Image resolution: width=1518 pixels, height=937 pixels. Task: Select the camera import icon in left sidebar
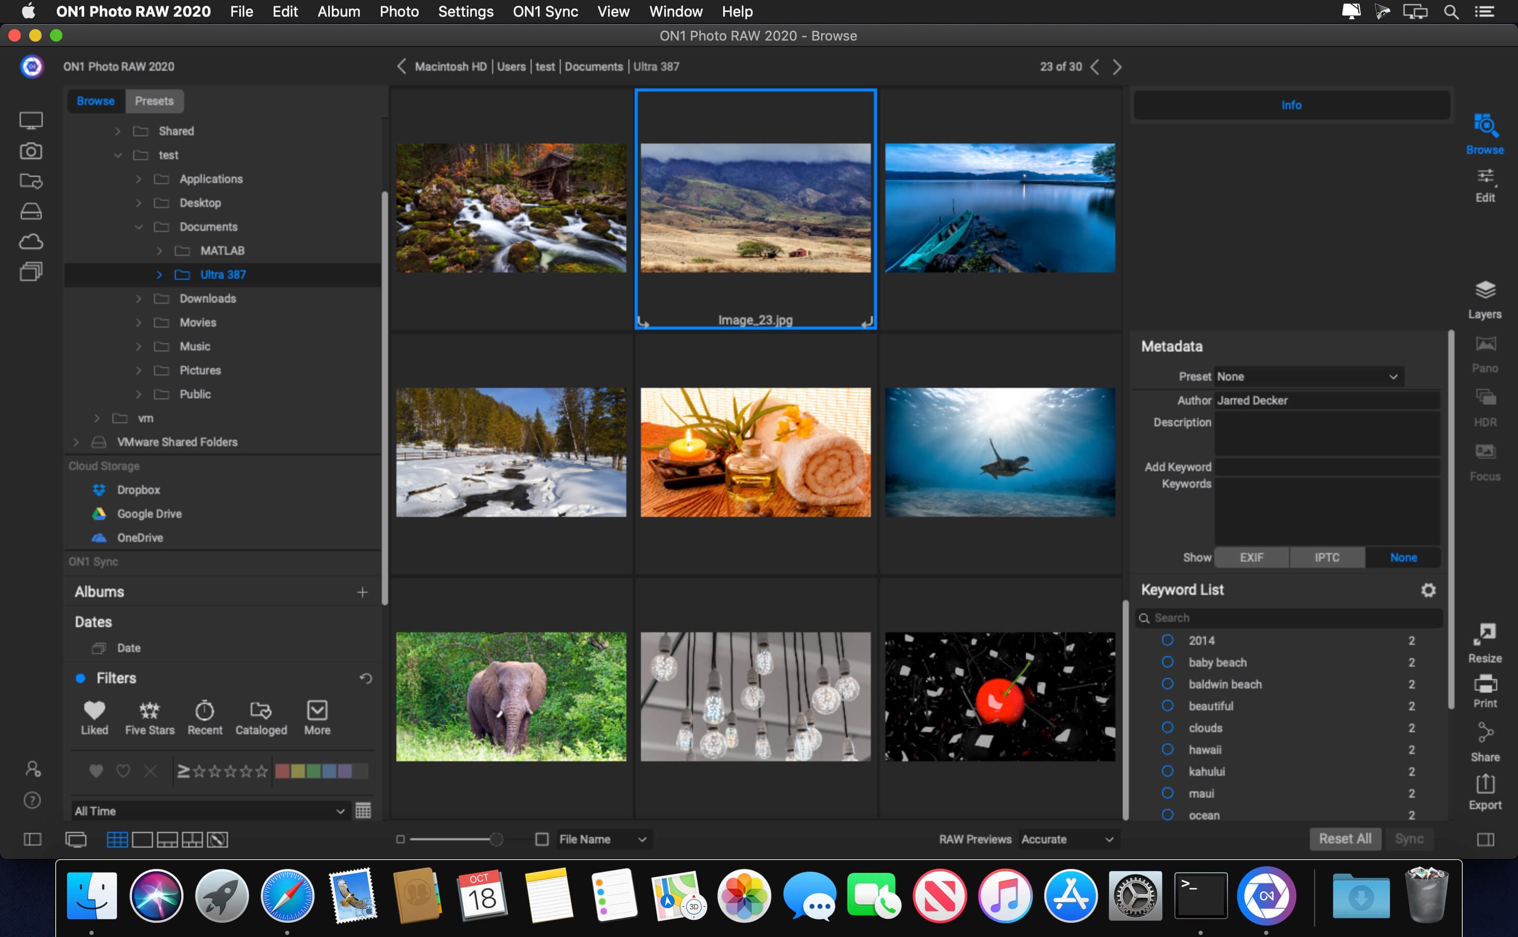click(31, 151)
